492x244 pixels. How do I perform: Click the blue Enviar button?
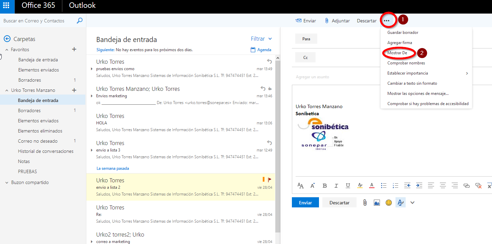305,202
